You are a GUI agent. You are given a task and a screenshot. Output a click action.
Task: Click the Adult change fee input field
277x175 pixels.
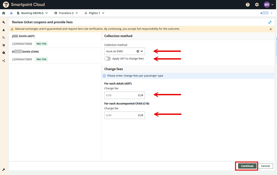coord(121,95)
